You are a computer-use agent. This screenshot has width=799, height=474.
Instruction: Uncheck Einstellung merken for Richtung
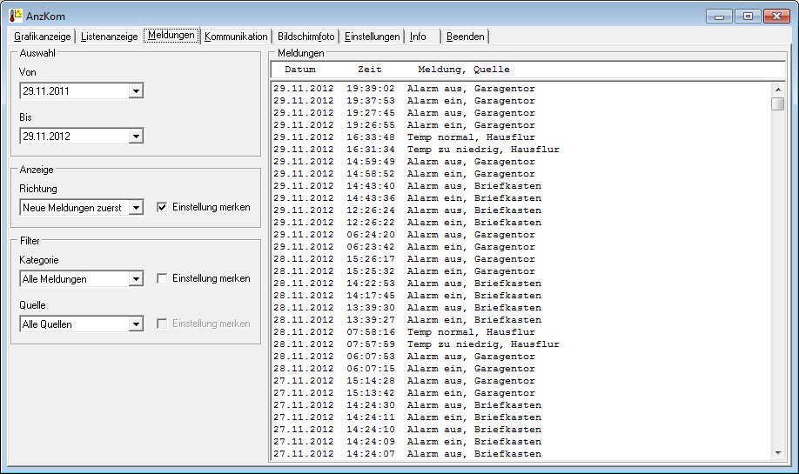coord(162,207)
